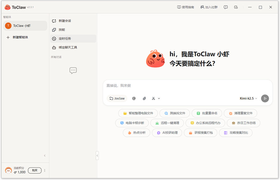Open the Kimi-k2.5 model dropdown

pos(248,99)
